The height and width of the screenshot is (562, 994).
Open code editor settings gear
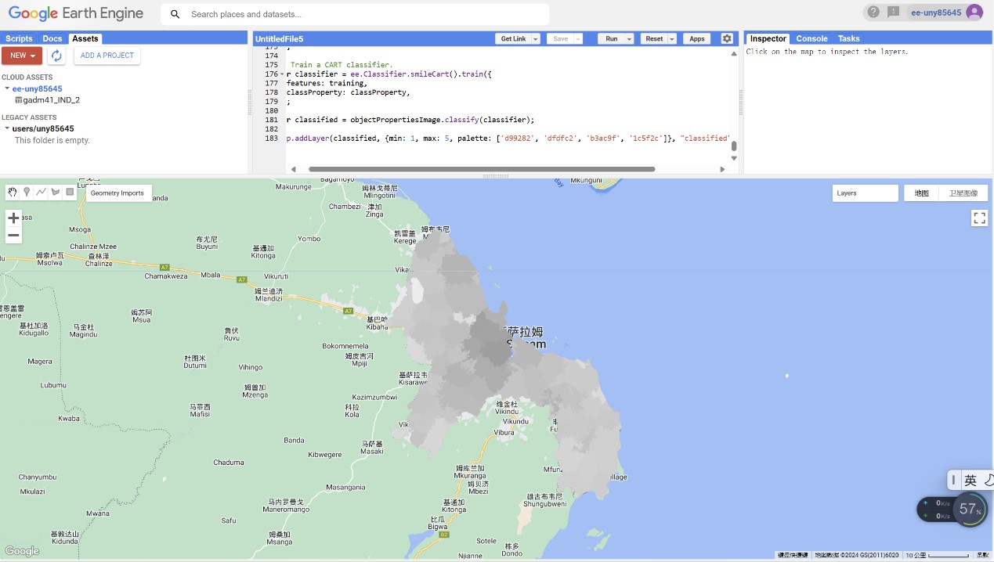727,38
